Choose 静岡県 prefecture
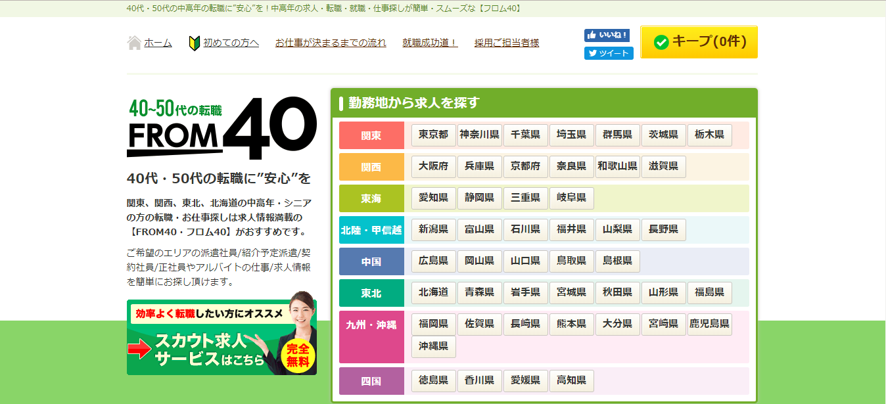 480,198
